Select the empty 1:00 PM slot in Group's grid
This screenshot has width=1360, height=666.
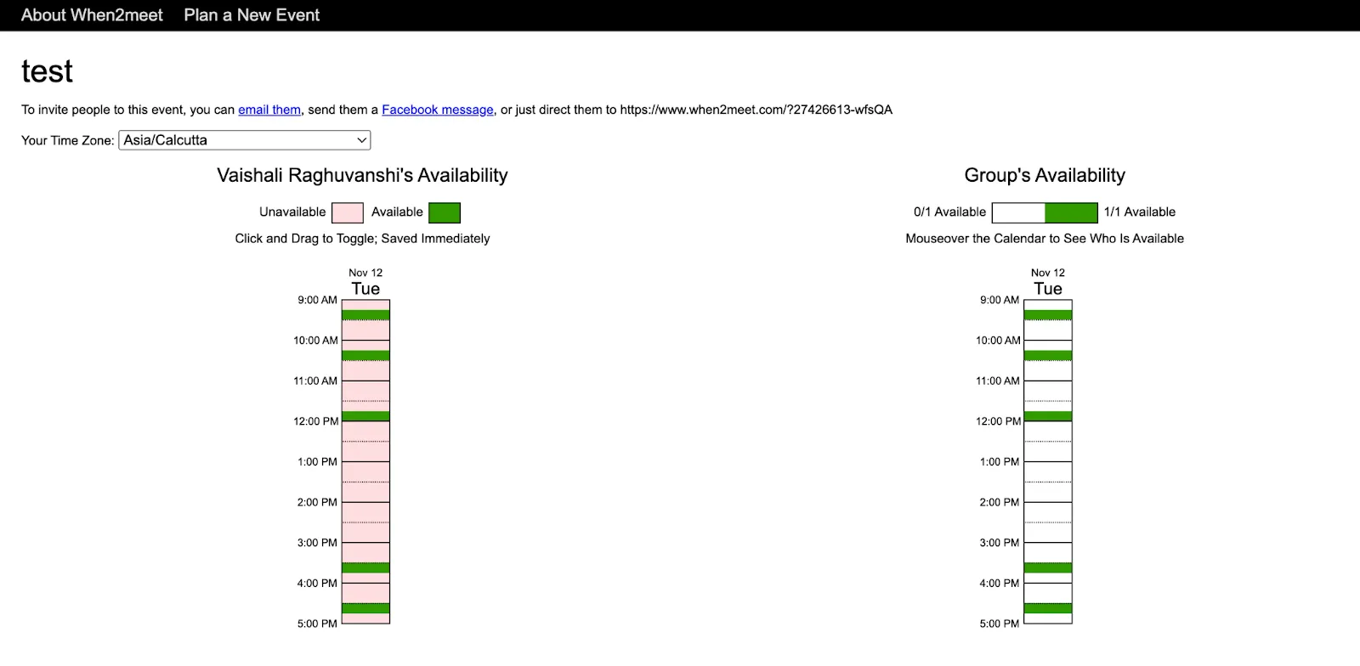[x=1048, y=467]
